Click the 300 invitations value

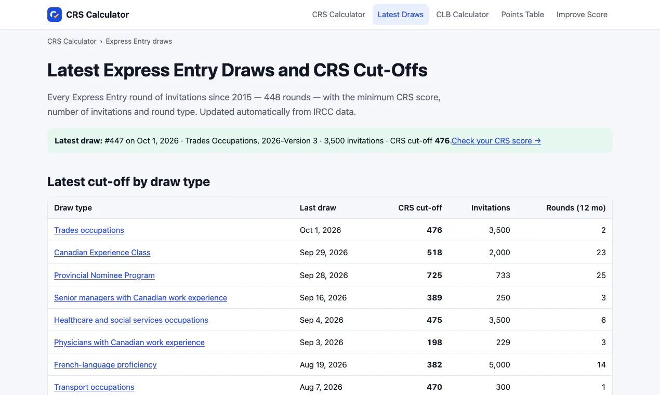pyautogui.click(x=503, y=387)
